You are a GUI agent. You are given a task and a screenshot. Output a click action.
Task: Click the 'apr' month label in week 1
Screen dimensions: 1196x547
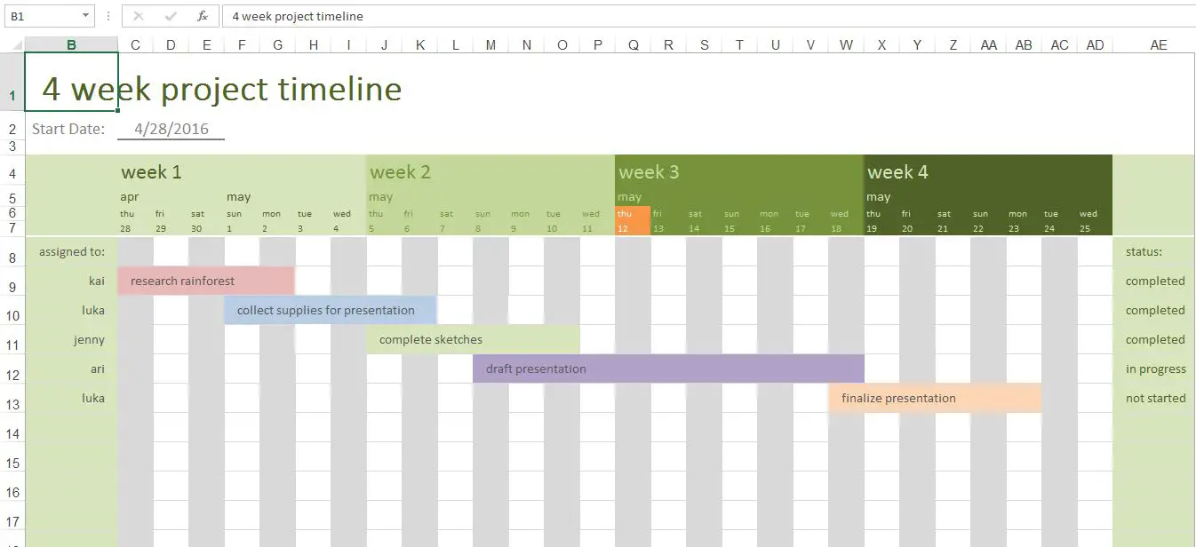[130, 197]
